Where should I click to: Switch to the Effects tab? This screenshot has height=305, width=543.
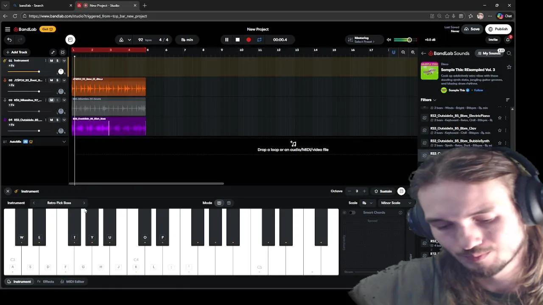[45, 282]
